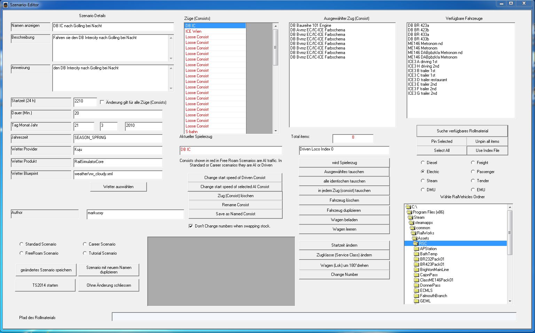Click the RailWorks folder icon
The image size is (535, 333).
pos(414,233)
